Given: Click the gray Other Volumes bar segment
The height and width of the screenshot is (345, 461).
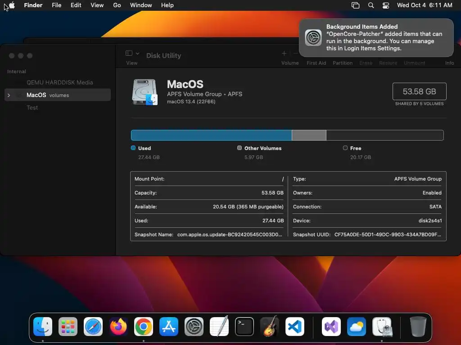Looking at the screenshot, I should [309, 135].
